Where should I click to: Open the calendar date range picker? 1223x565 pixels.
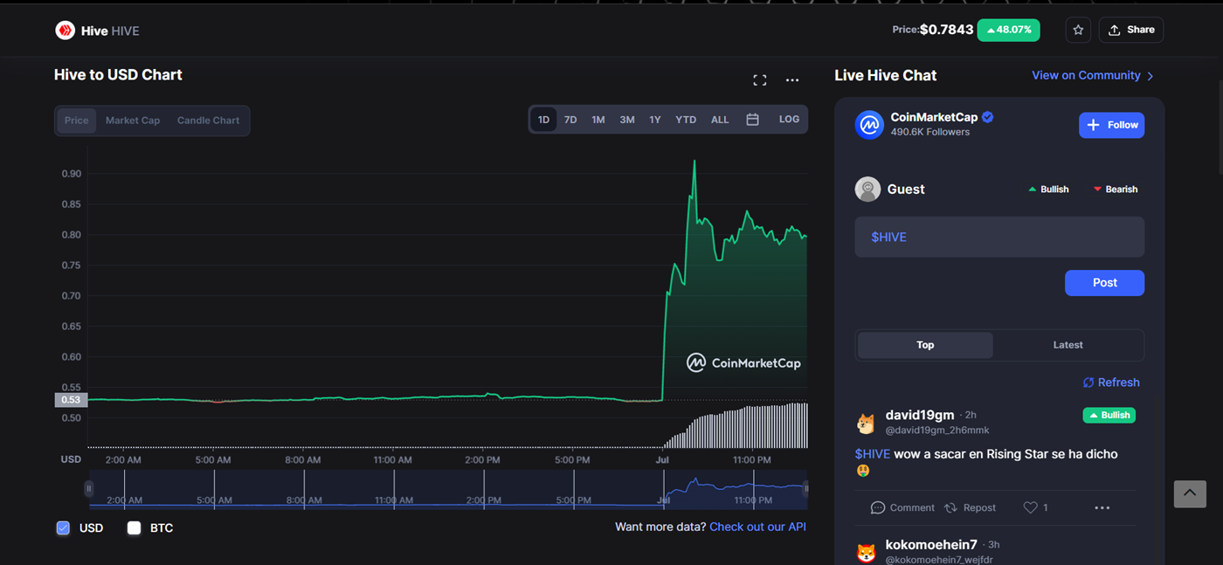click(752, 120)
